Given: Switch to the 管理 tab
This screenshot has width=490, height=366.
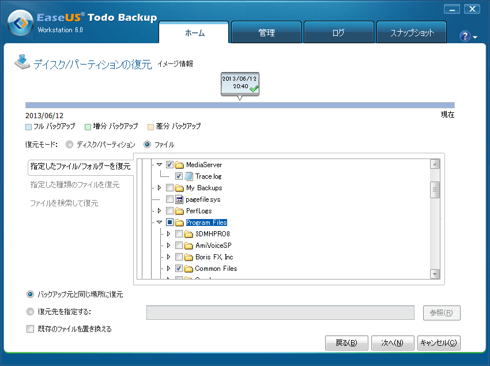Looking at the screenshot, I should point(266,32).
